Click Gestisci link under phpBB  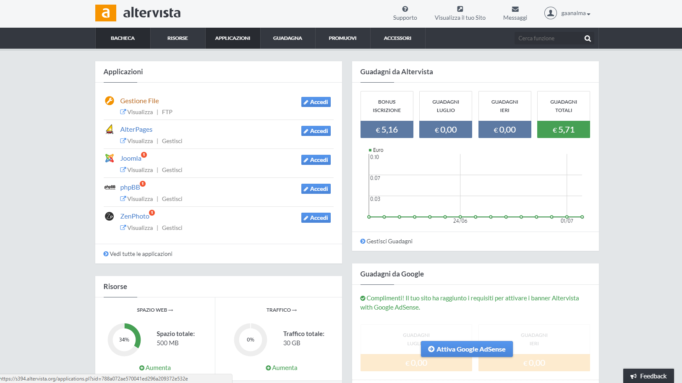[x=172, y=199]
